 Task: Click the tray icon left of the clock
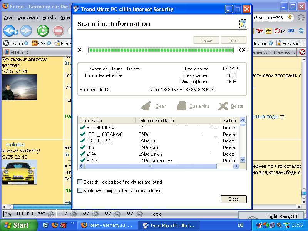286,225
